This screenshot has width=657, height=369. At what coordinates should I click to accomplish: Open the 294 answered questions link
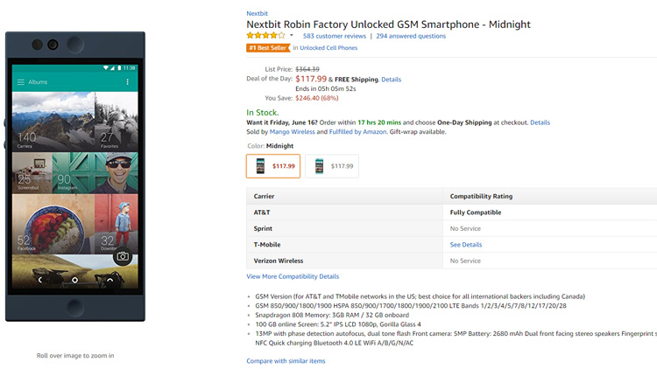tap(411, 36)
